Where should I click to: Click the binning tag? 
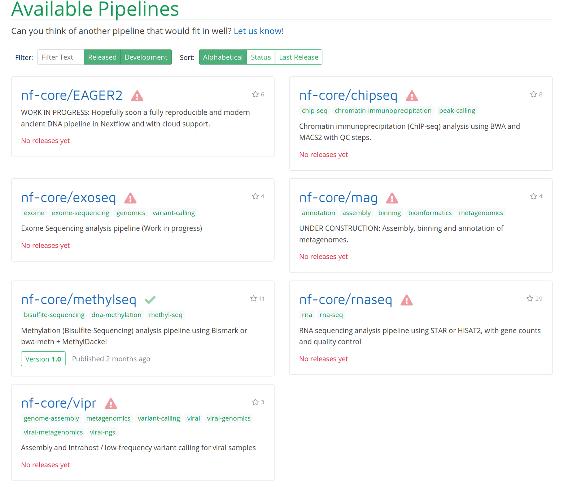390,213
